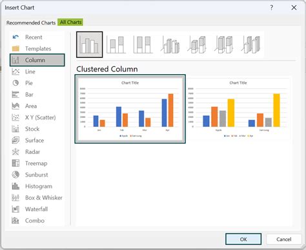Screen dimensions: 306x250
Task: Click the Stock chart icon
Action: point(15,129)
